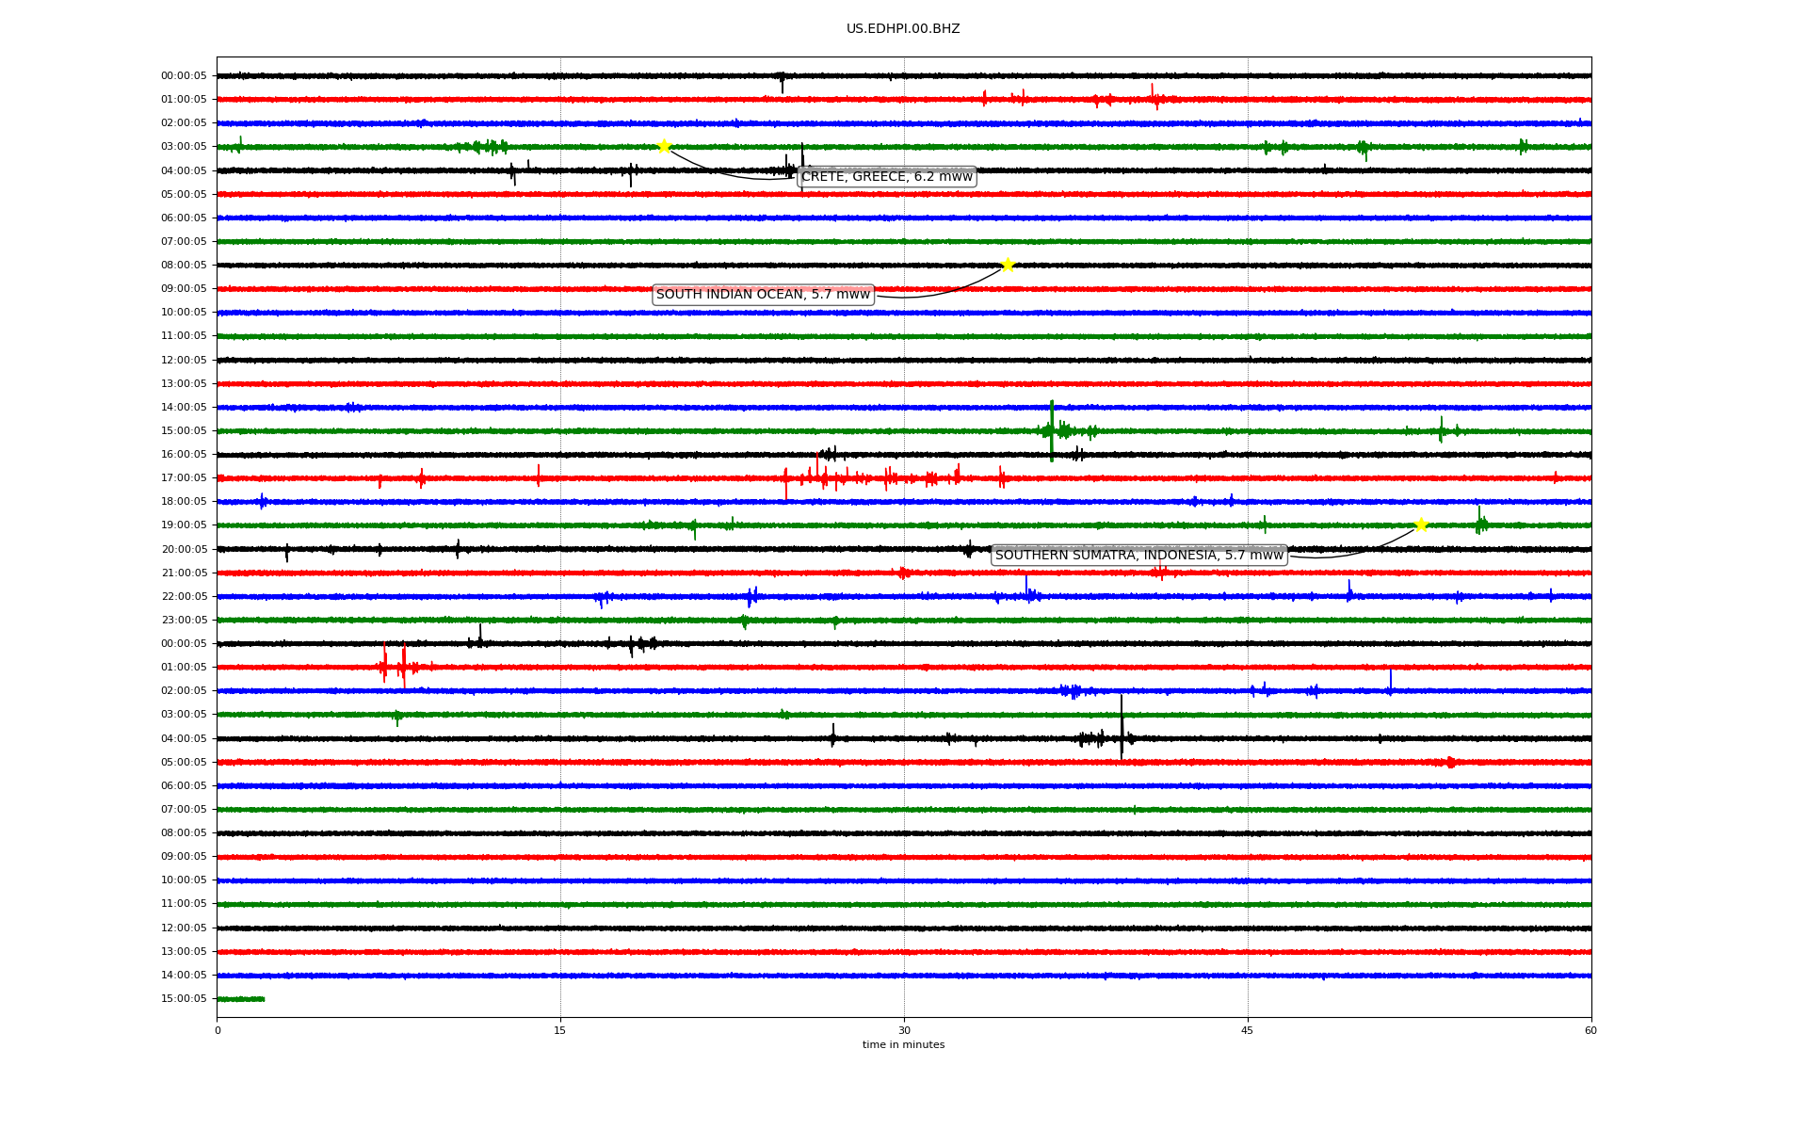Image resolution: width=1808 pixels, height=1130 pixels.
Task: Click the 17:00:05 trace time label
Action: 184,477
